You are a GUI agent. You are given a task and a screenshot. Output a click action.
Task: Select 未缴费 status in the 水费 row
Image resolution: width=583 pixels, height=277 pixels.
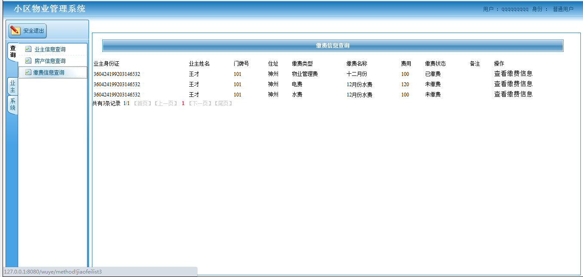(x=433, y=94)
